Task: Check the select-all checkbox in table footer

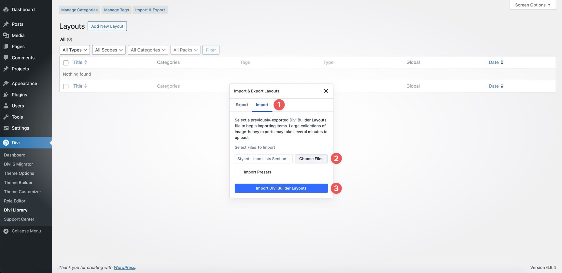Action: (x=66, y=86)
